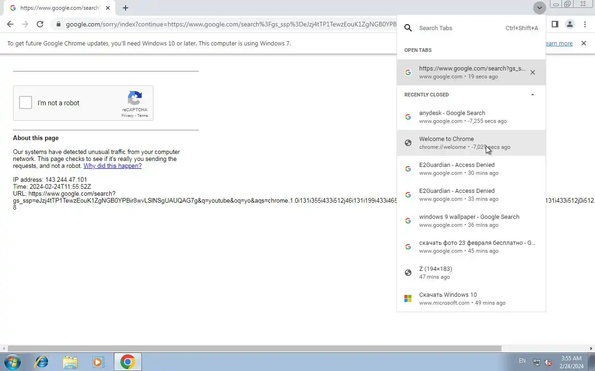This screenshot has width=595, height=371.
Task: Click 'About this page' heading text
Action: tap(36, 138)
